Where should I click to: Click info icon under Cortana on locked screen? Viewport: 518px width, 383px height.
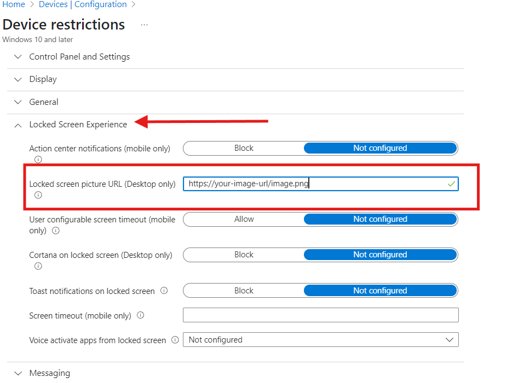(x=38, y=266)
